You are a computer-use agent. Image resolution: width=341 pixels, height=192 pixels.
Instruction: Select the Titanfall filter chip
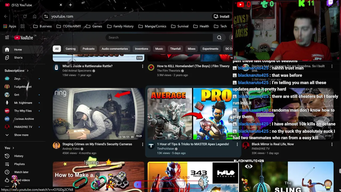pyautogui.click(x=175, y=49)
